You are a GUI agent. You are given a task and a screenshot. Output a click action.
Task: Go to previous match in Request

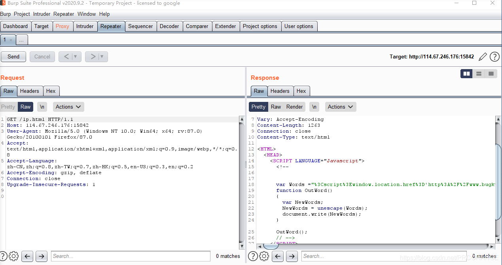coord(27,256)
